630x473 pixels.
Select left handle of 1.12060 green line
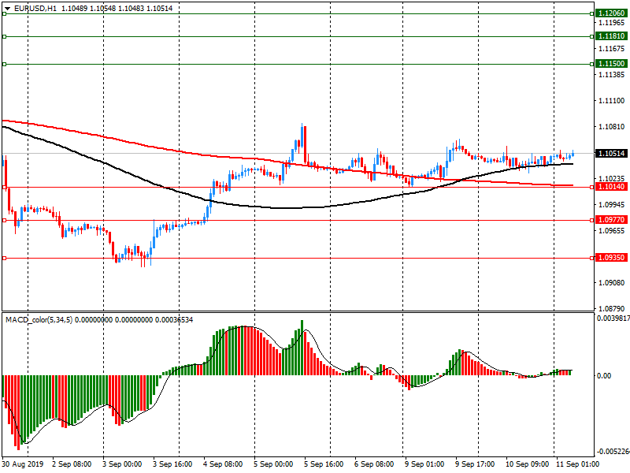[x=5, y=13]
